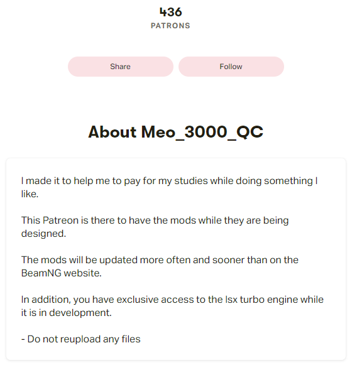
Task: Click the 'In addition, you have exclusive' paragraph
Action: point(172,306)
